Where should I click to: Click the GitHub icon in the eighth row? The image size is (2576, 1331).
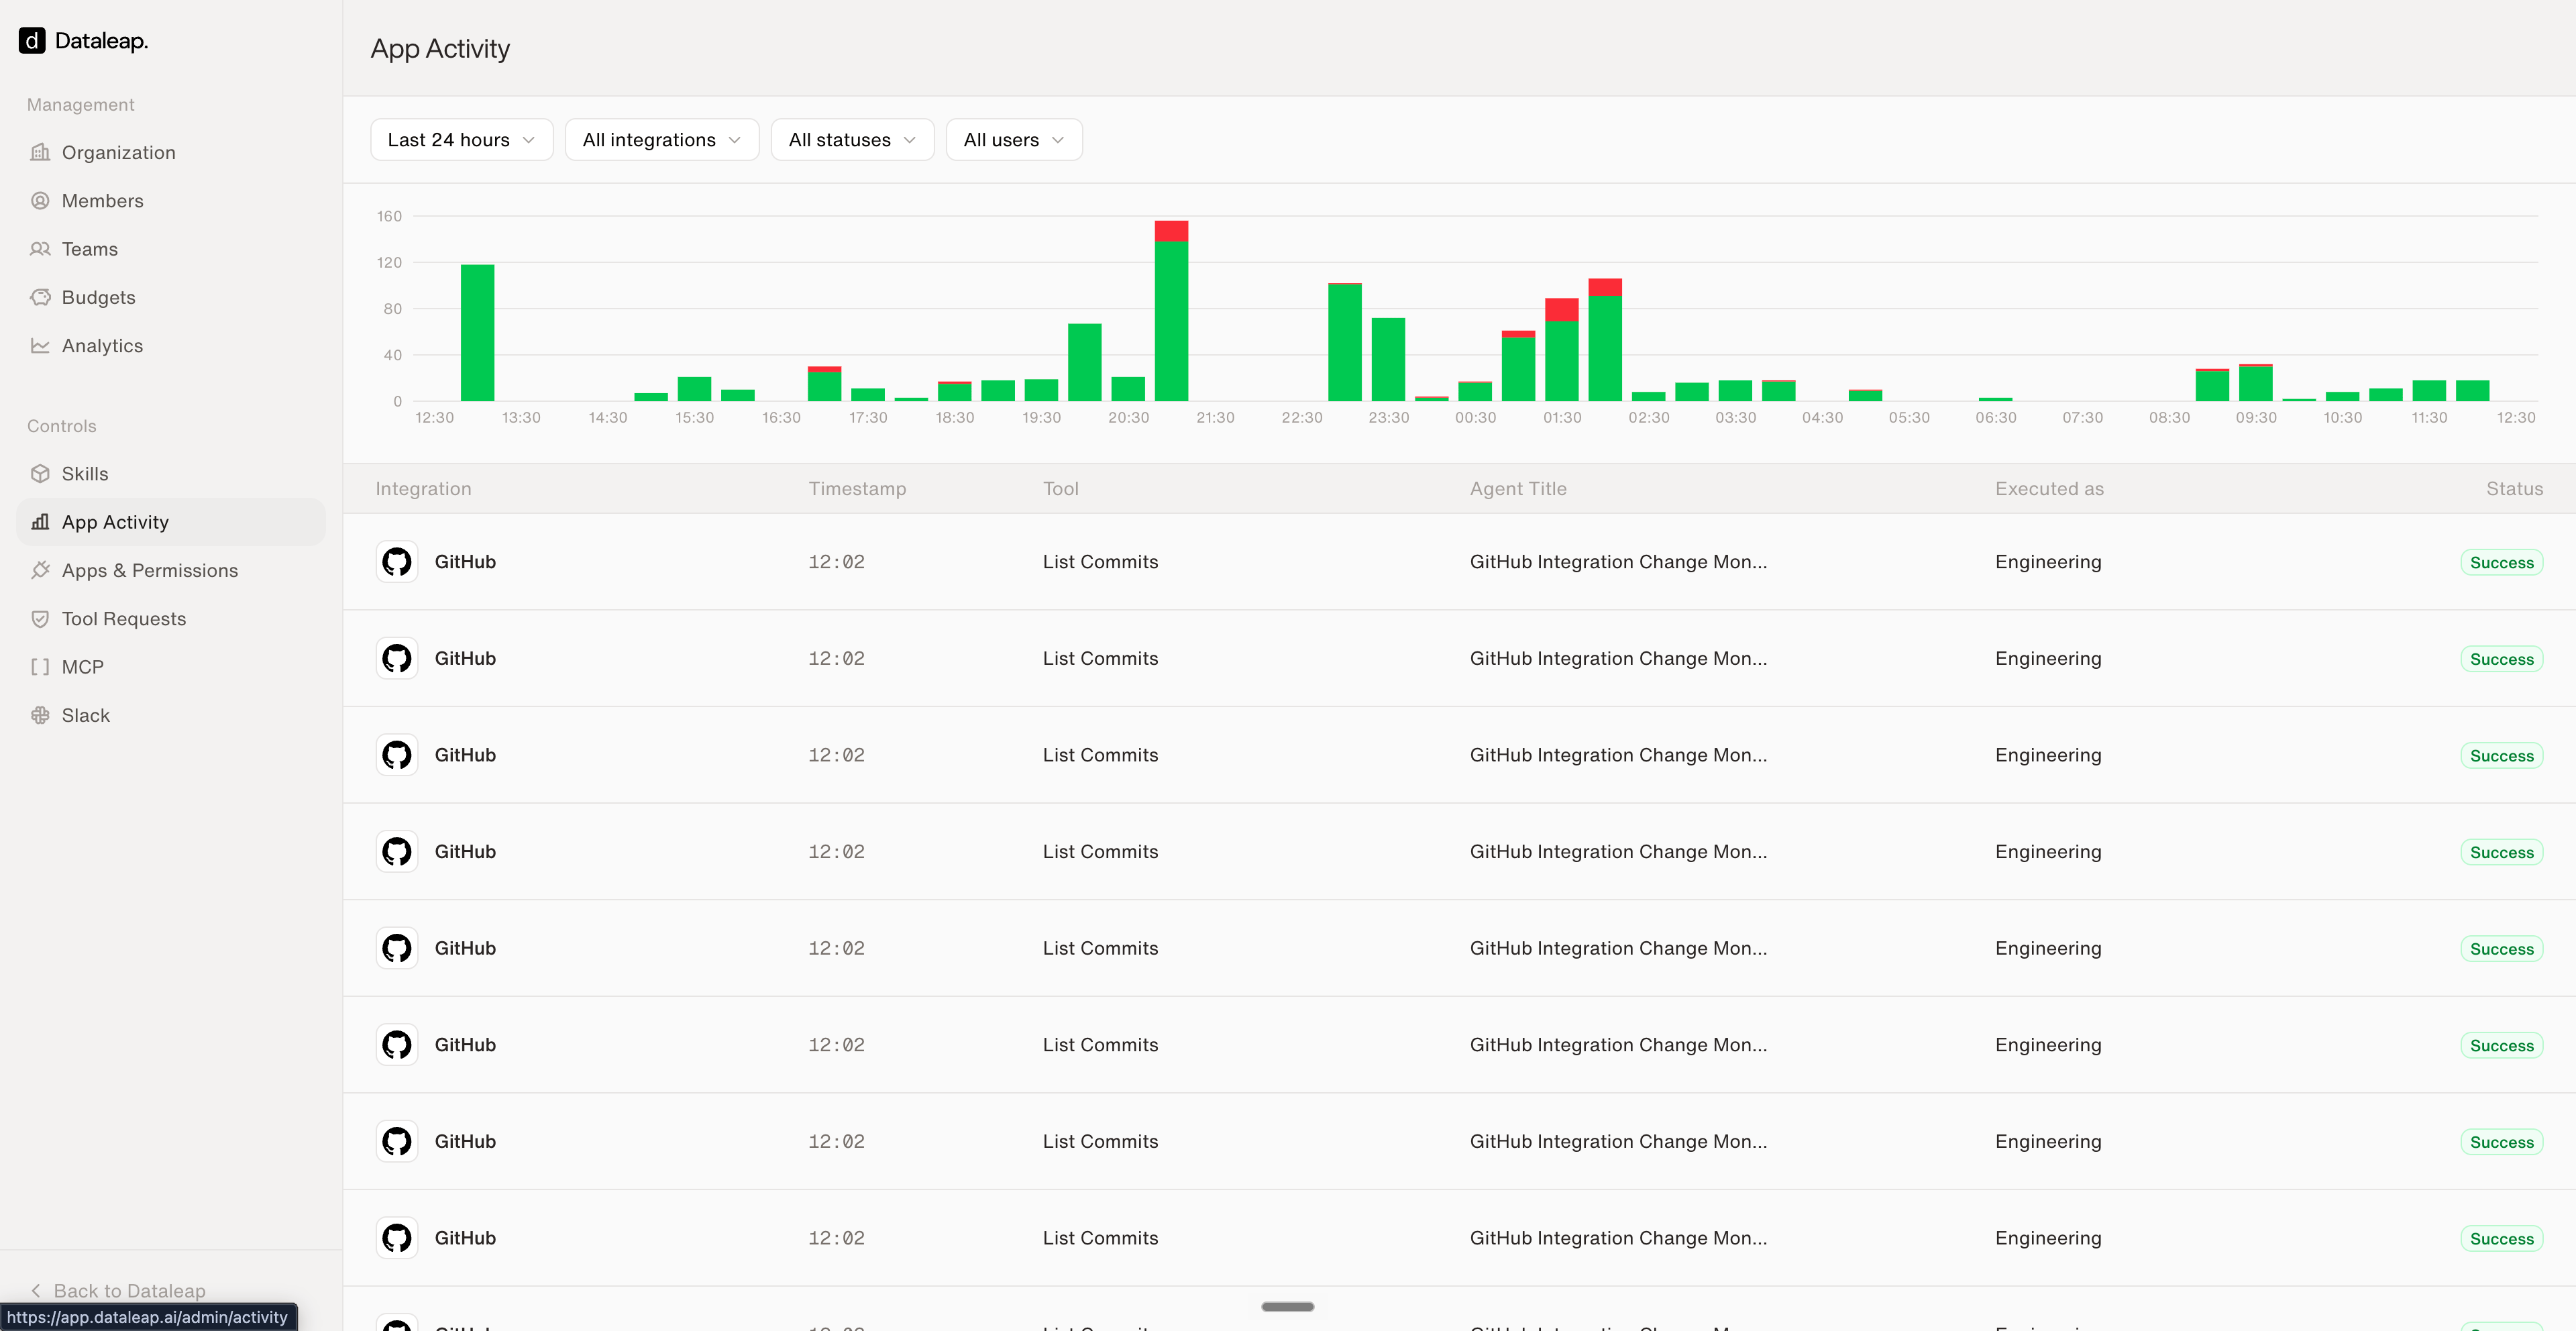(x=397, y=1238)
